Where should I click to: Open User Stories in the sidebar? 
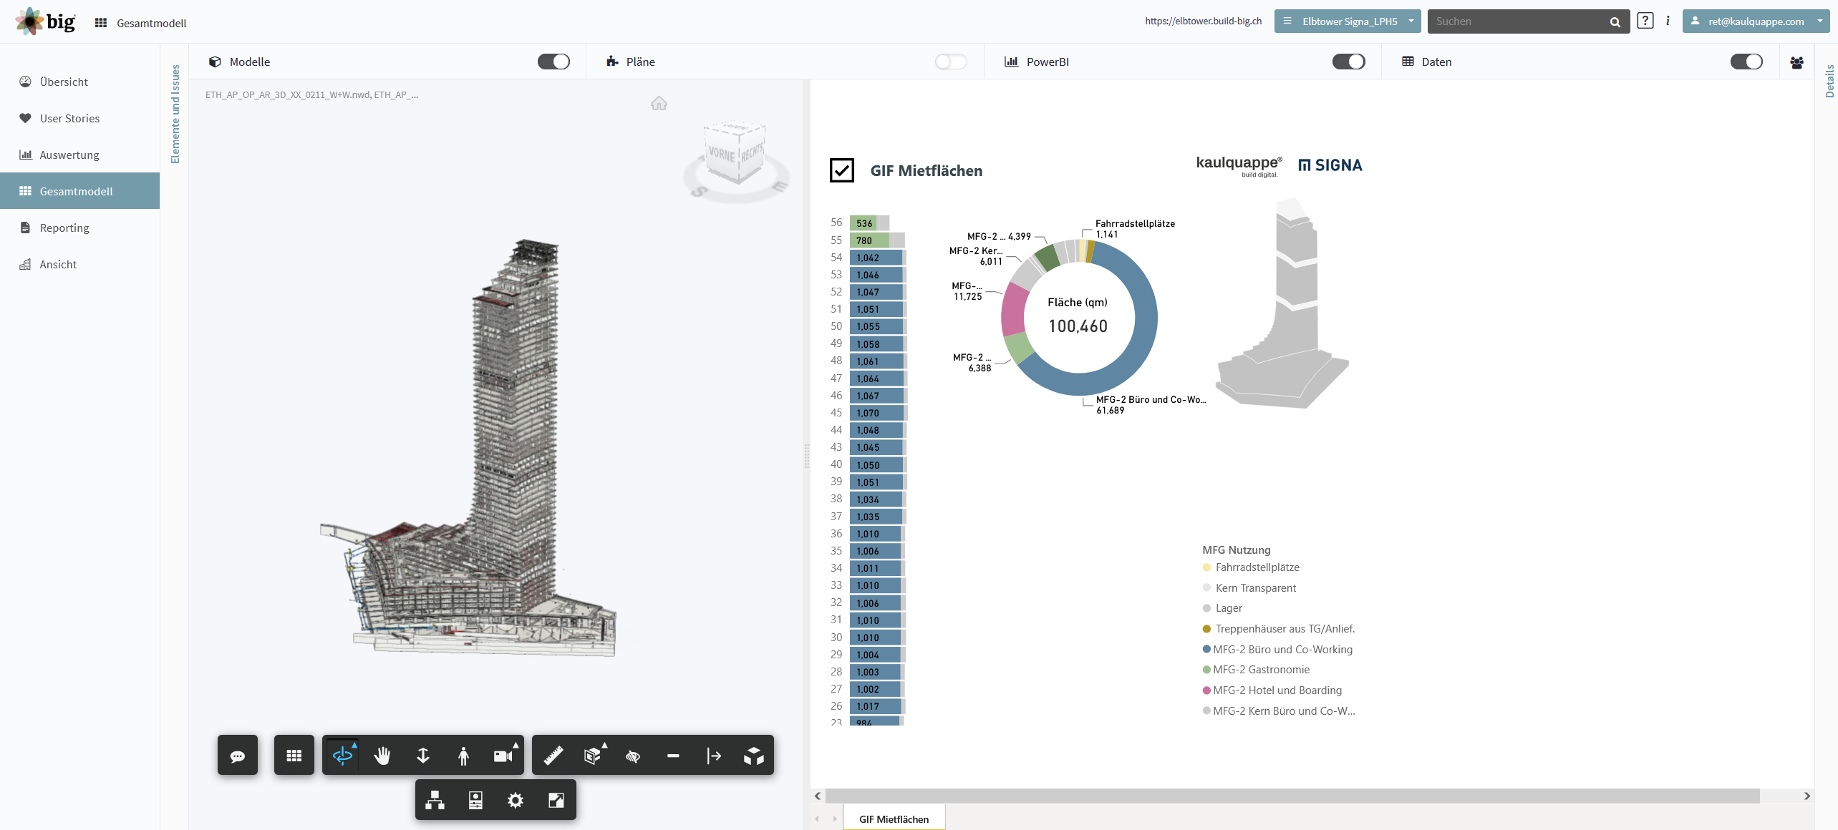click(x=79, y=118)
